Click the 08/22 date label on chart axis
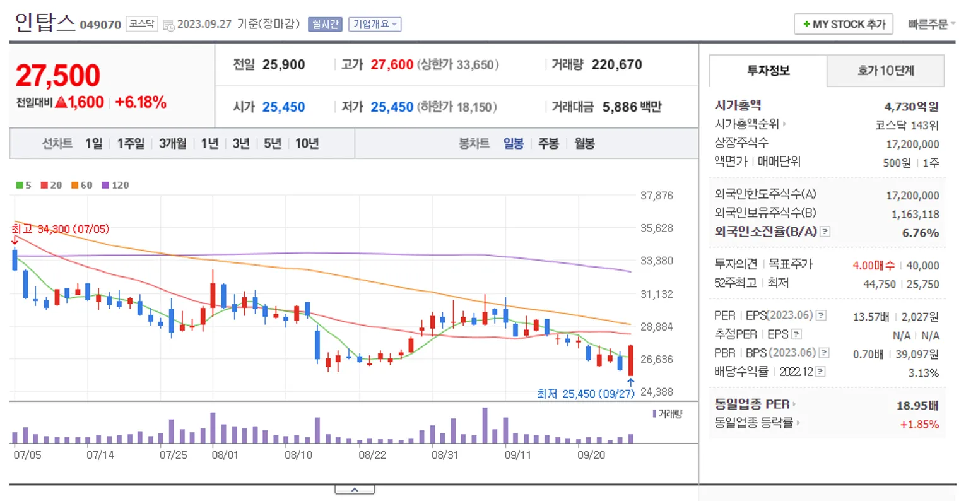Viewport: 966px width, 501px height. (x=372, y=454)
